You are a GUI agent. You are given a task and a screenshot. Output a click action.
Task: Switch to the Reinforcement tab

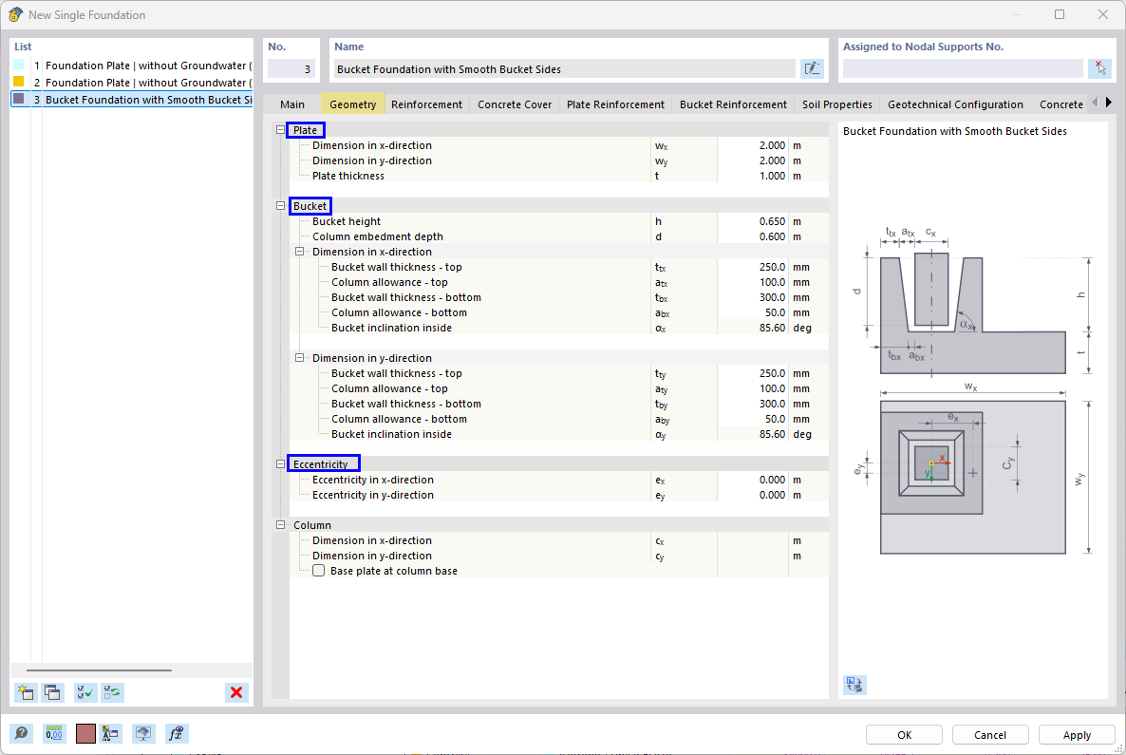coord(426,104)
